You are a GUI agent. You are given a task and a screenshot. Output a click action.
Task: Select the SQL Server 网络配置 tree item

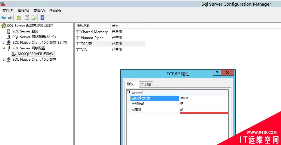click(29, 48)
